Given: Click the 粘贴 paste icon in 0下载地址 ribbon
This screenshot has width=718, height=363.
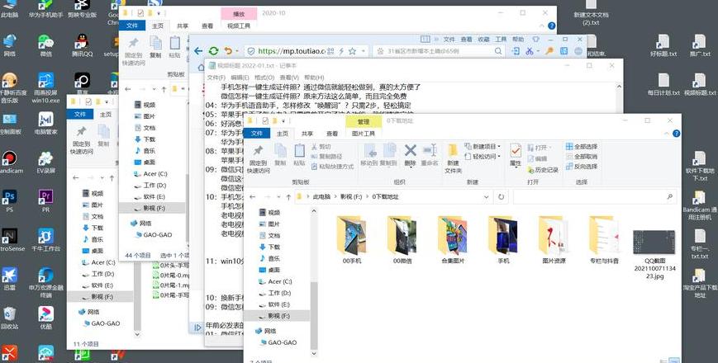Looking at the screenshot, I should 299,150.
